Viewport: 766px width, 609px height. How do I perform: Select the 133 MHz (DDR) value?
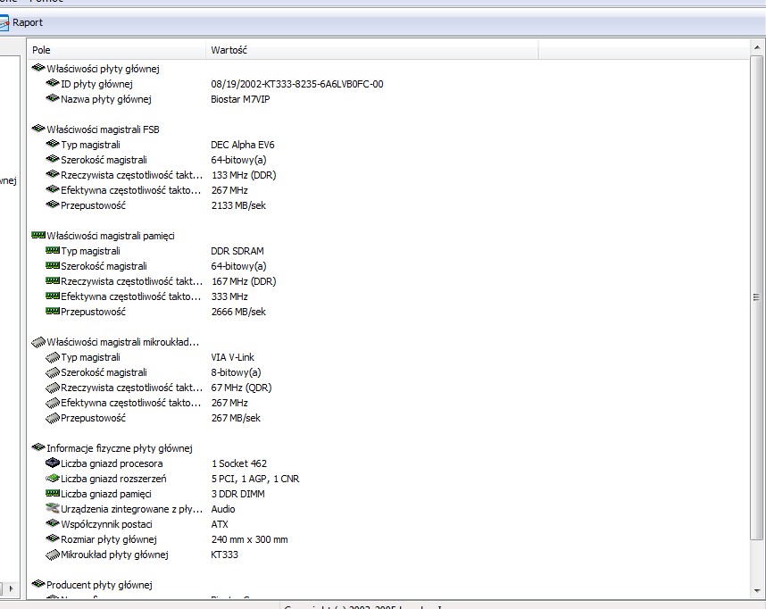click(x=244, y=175)
